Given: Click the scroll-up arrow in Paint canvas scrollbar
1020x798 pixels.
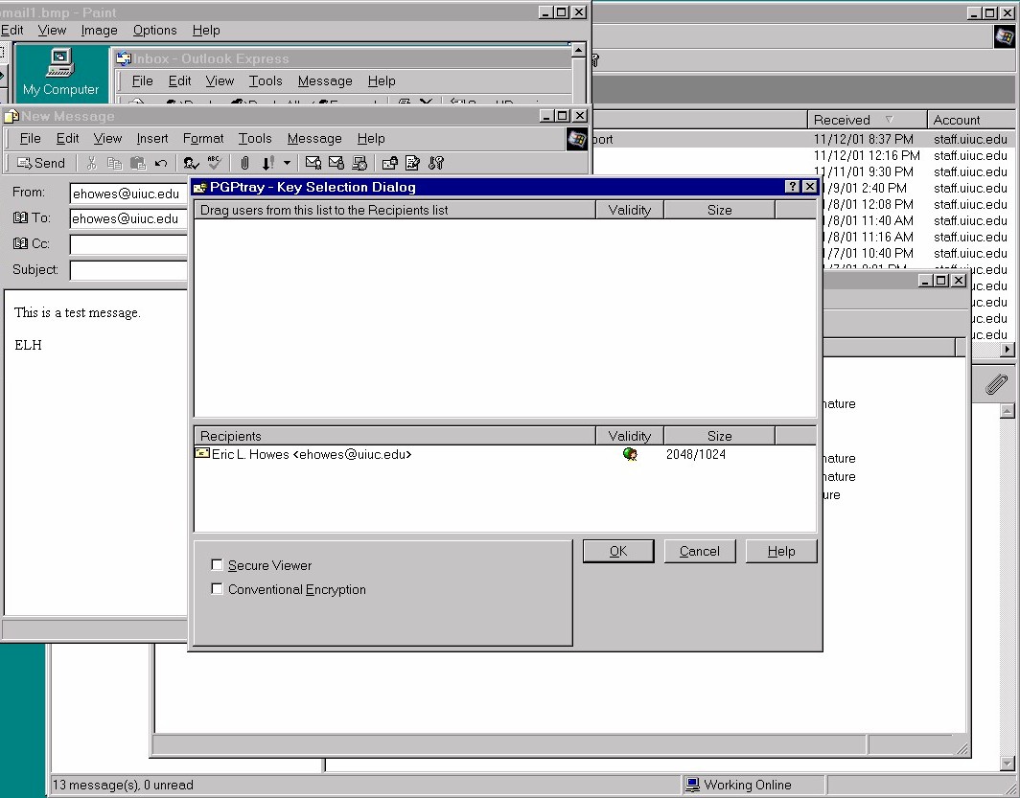Looking at the screenshot, I should tap(578, 50).
